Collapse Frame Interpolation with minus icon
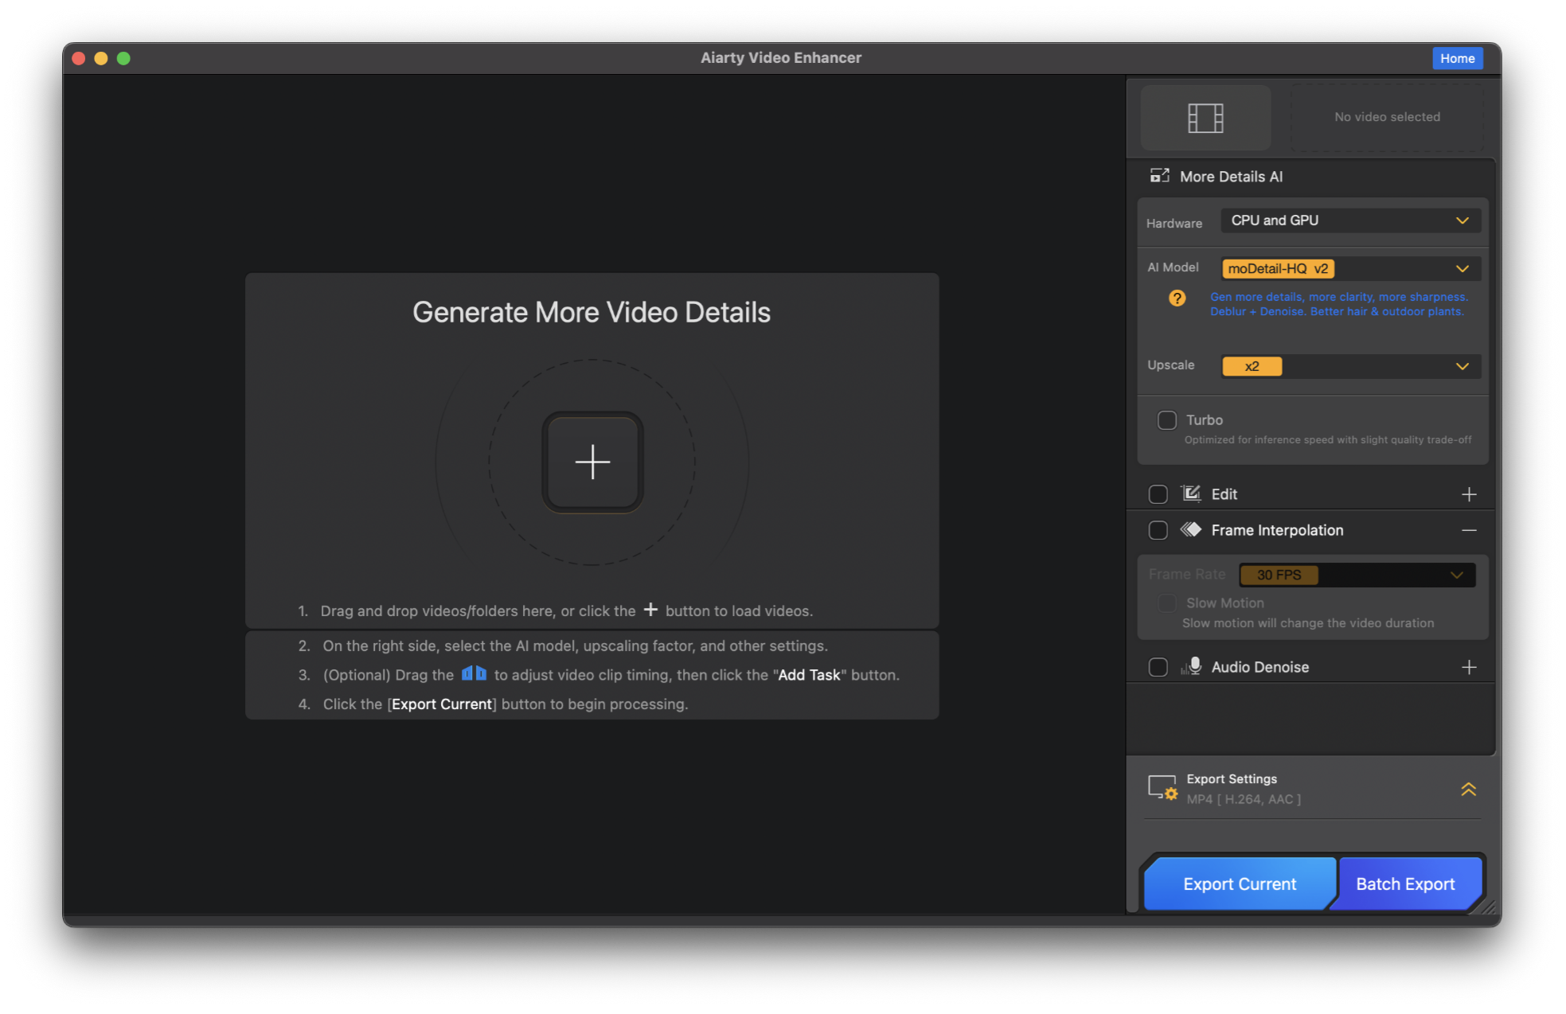The width and height of the screenshot is (1566, 1014). point(1469,530)
